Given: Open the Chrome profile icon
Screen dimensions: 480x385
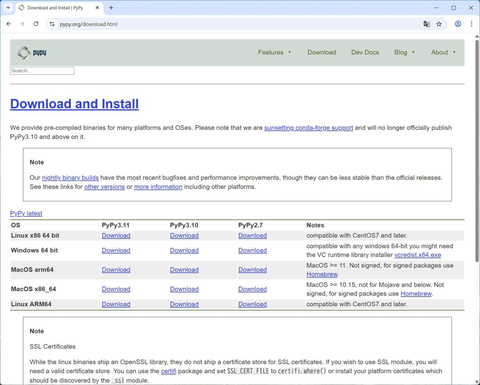Looking at the screenshot, I should (x=458, y=24).
